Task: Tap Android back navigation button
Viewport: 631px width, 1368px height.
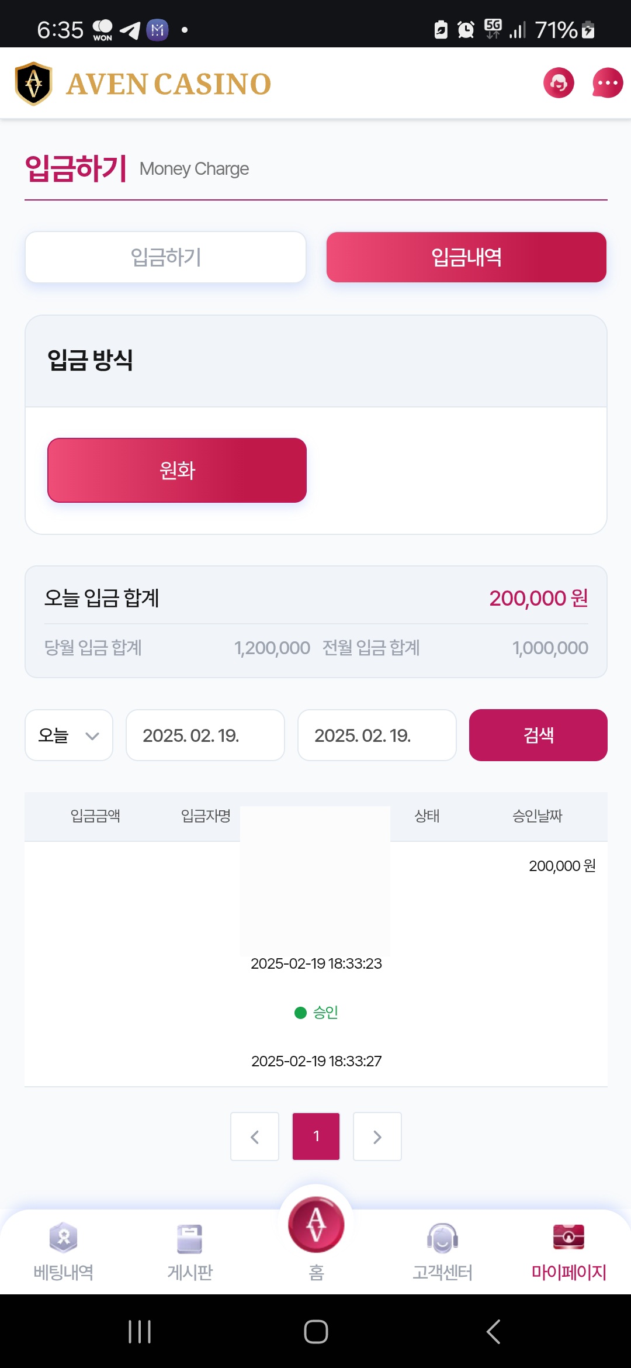Action: (493, 1332)
